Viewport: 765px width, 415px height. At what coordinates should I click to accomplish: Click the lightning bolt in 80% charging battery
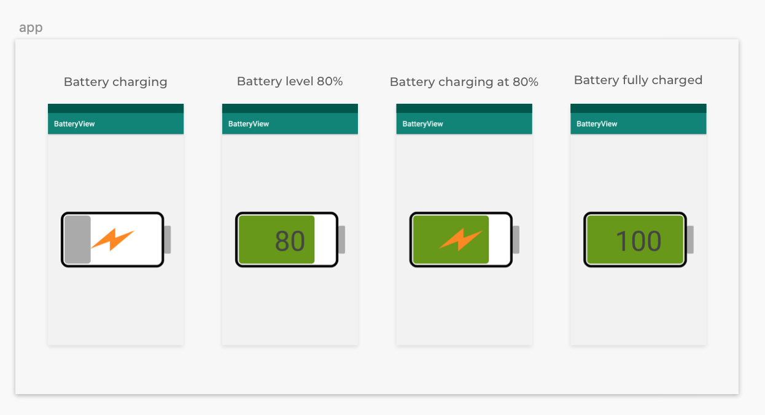461,239
